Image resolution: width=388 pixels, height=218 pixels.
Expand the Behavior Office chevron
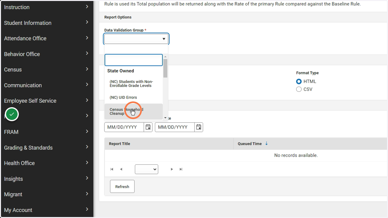click(87, 53)
